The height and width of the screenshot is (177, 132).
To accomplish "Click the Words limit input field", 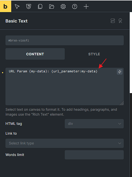I will tap(94, 155).
